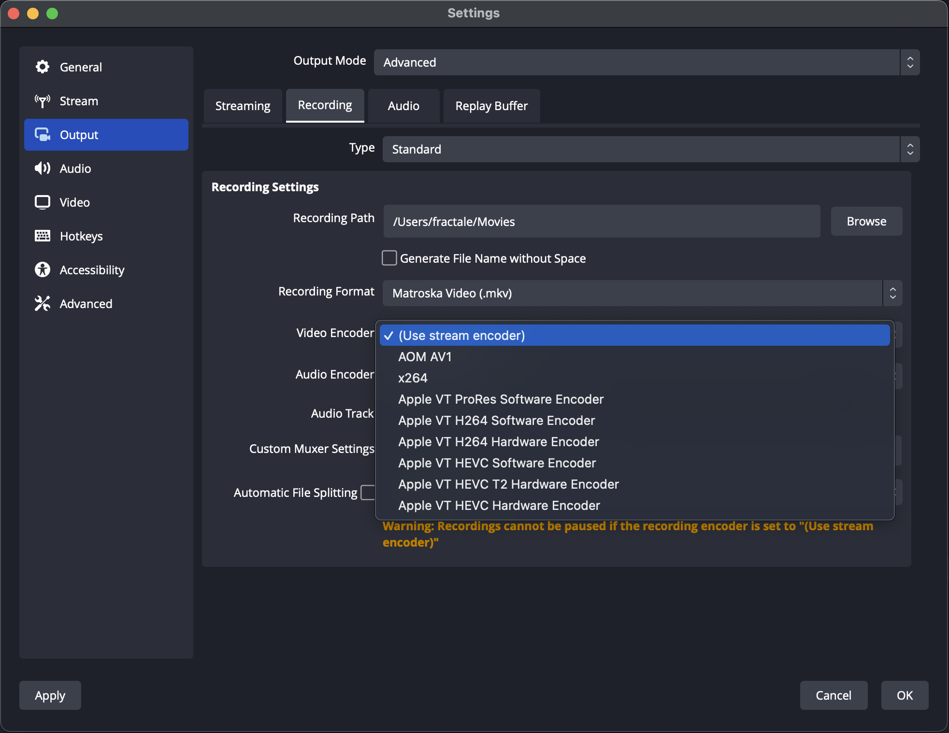The image size is (949, 733).
Task: Open the General settings via gear icon
Action: coord(42,67)
